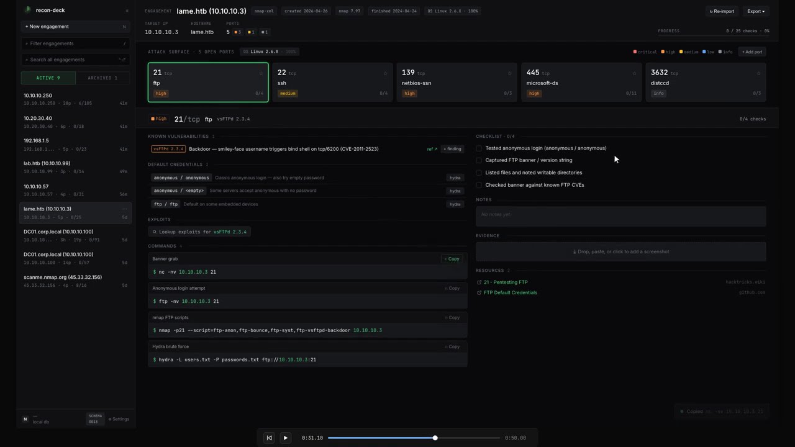Open the FTP Default Credentials resource
This screenshot has width=795, height=447.
coord(511,293)
